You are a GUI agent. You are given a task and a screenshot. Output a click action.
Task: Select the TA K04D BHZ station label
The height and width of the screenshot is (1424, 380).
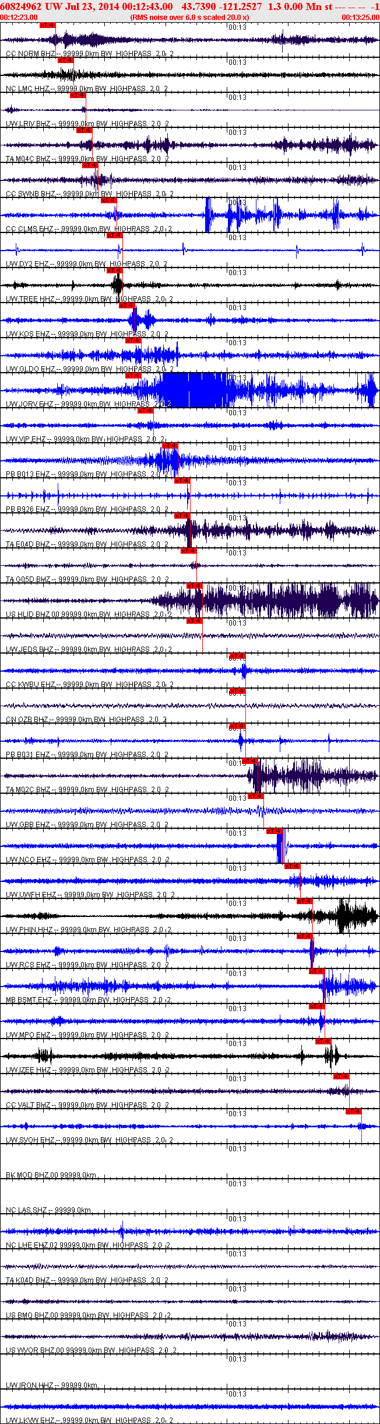87,1280
